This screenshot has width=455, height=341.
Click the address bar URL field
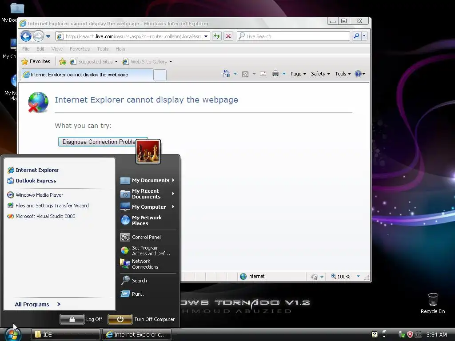click(133, 36)
